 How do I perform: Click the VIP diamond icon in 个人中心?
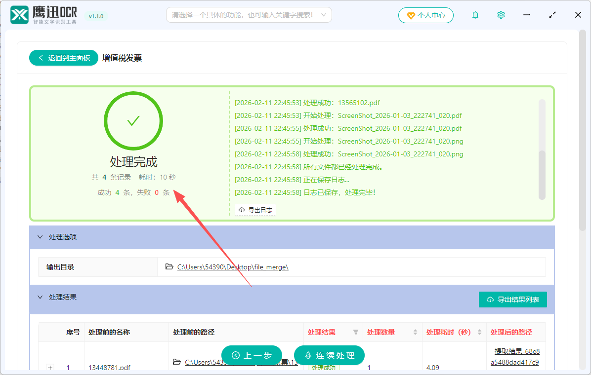(x=410, y=15)
